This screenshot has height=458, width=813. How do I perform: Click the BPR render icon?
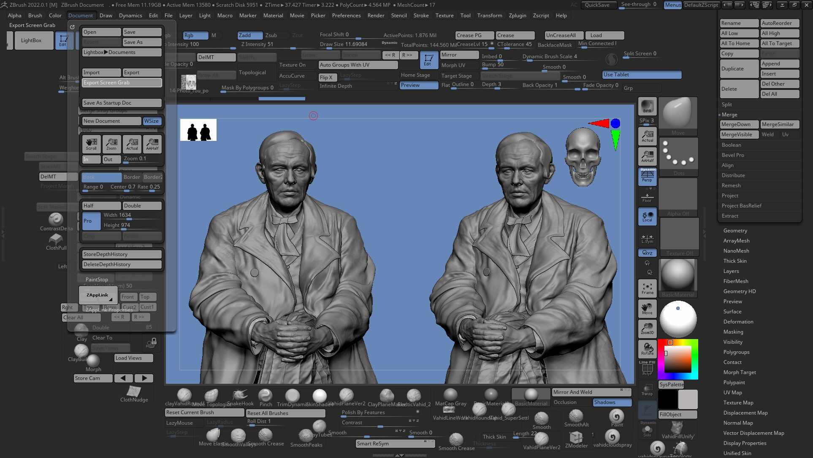647,106
